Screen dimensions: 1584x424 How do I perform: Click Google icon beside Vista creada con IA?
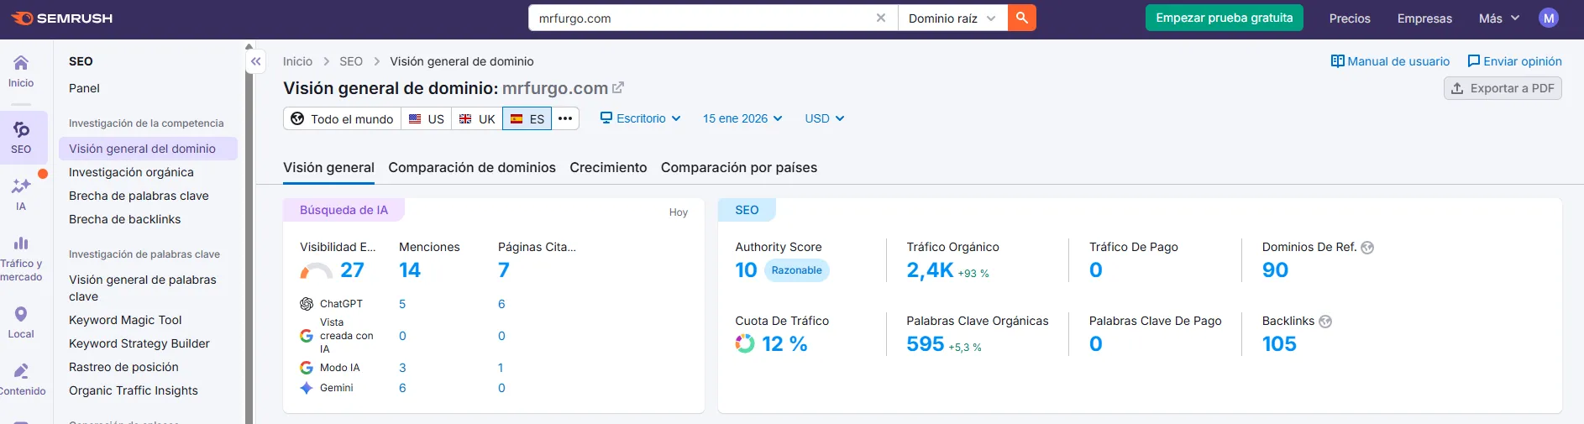307,336
